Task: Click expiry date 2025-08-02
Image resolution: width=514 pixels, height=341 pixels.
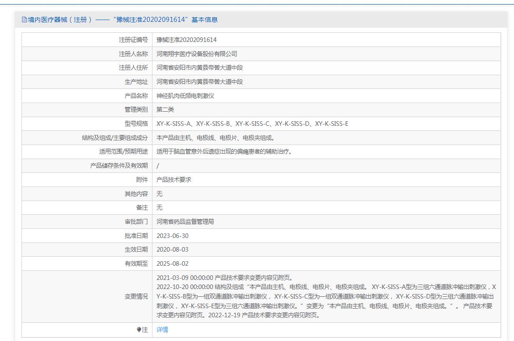Action: (x=172, y=263)
